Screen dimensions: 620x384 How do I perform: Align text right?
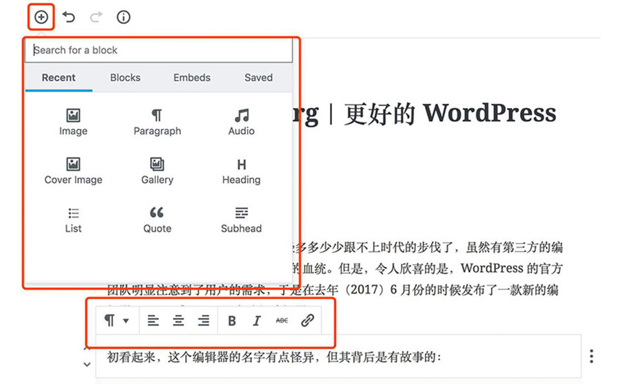click(204, 321)
